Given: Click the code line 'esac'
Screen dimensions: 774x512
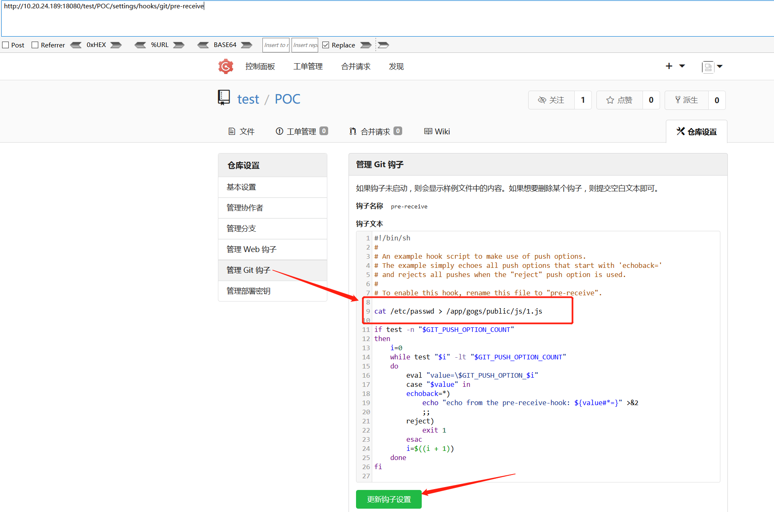Looking at the screenshot, I should coord(414,439).
